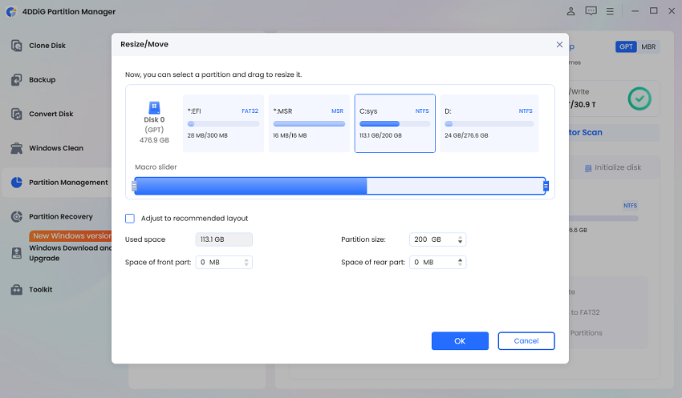The width and height of the screenshot is (682, 398).
Task: Select the *:EFI FAT32 partition card
Action: [223, 123]
